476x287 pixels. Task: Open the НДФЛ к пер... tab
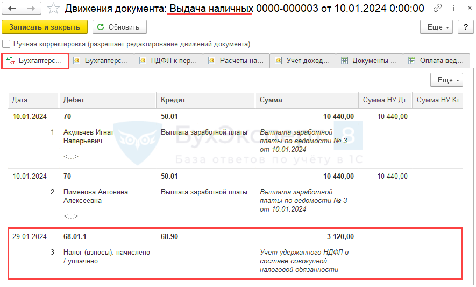[169, 61]
